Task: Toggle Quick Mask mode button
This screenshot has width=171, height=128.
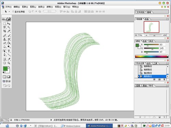Action: coord(9,77)
